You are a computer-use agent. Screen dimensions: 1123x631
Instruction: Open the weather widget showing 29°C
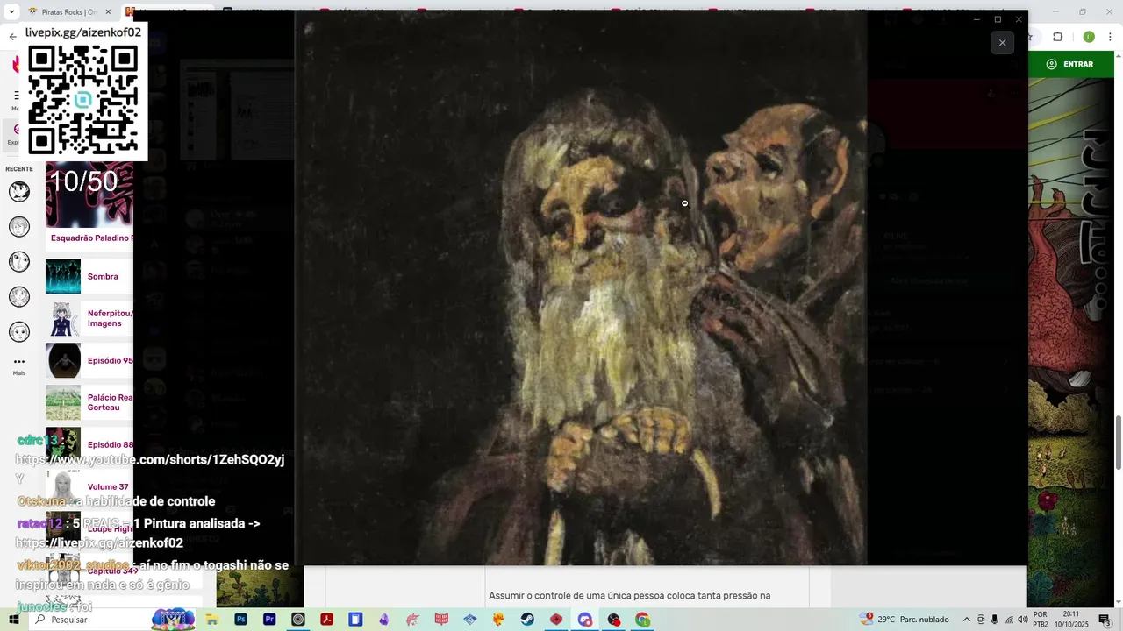point(905,620)
